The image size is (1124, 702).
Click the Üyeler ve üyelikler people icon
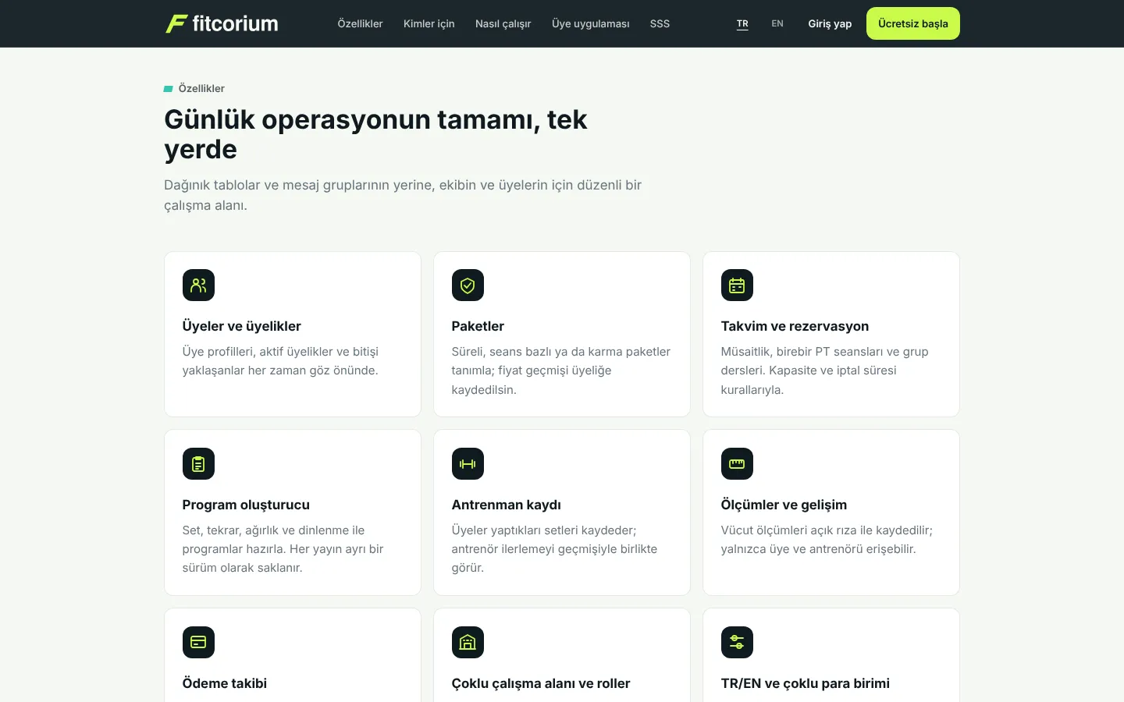click(198, 285)
